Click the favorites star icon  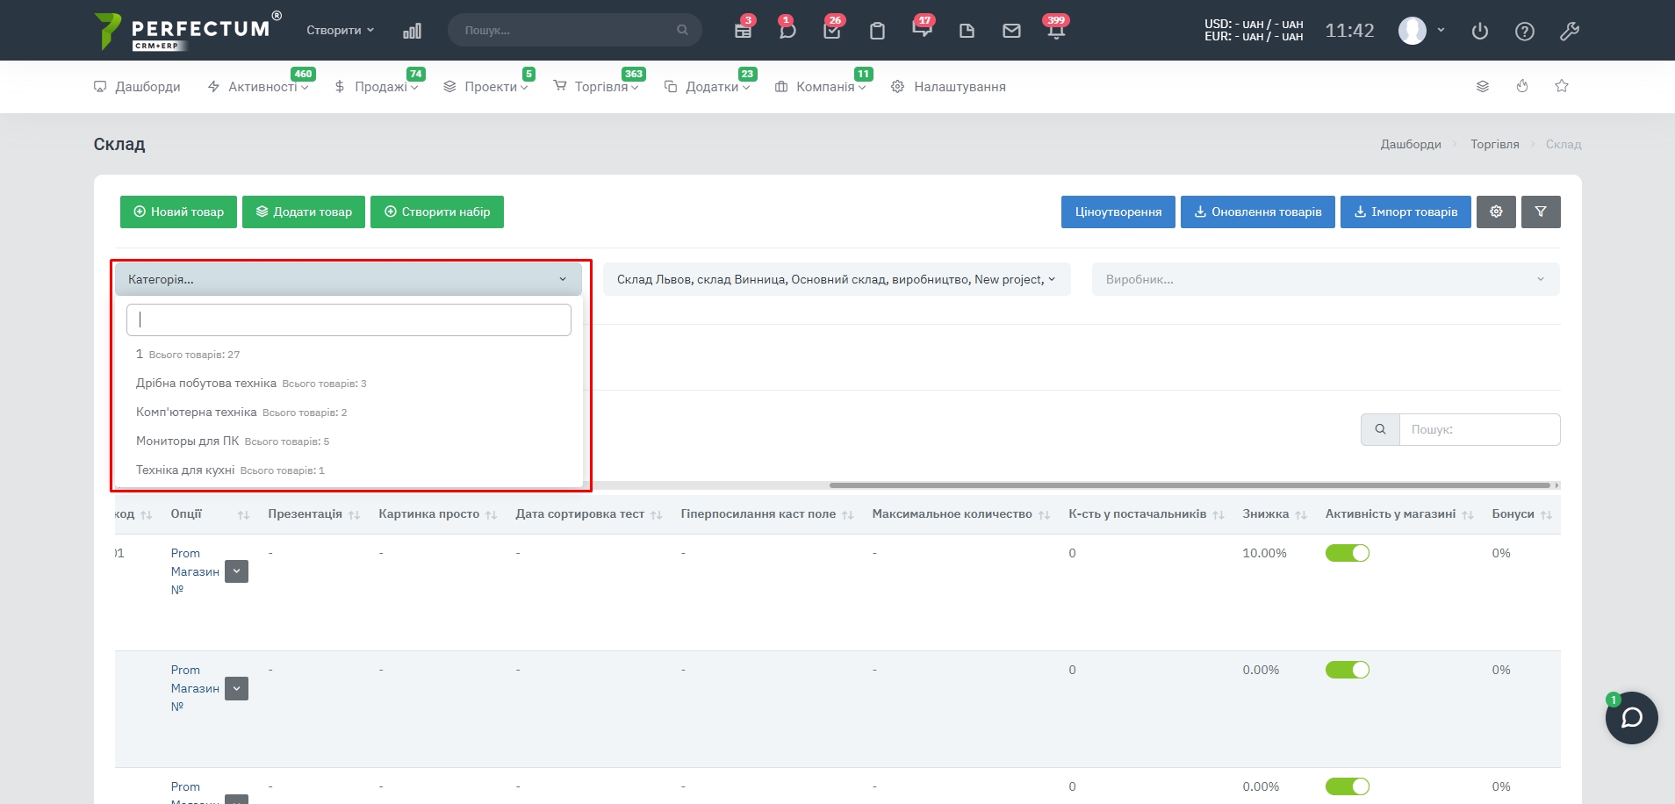pyautogui.click(x=1562, y=86)
